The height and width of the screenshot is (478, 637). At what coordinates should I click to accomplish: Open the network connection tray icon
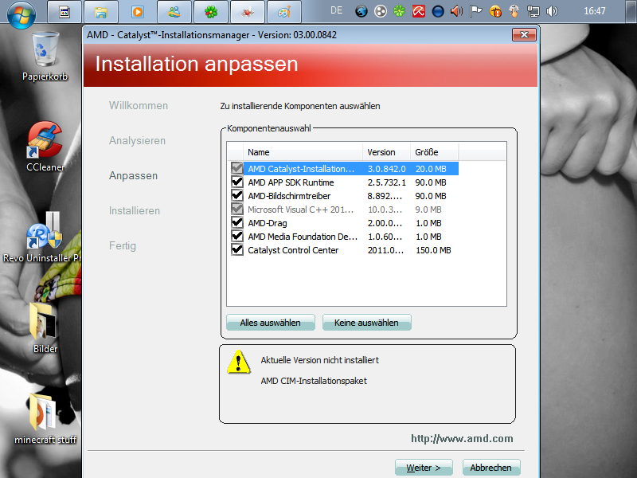(x=533, y=11)
